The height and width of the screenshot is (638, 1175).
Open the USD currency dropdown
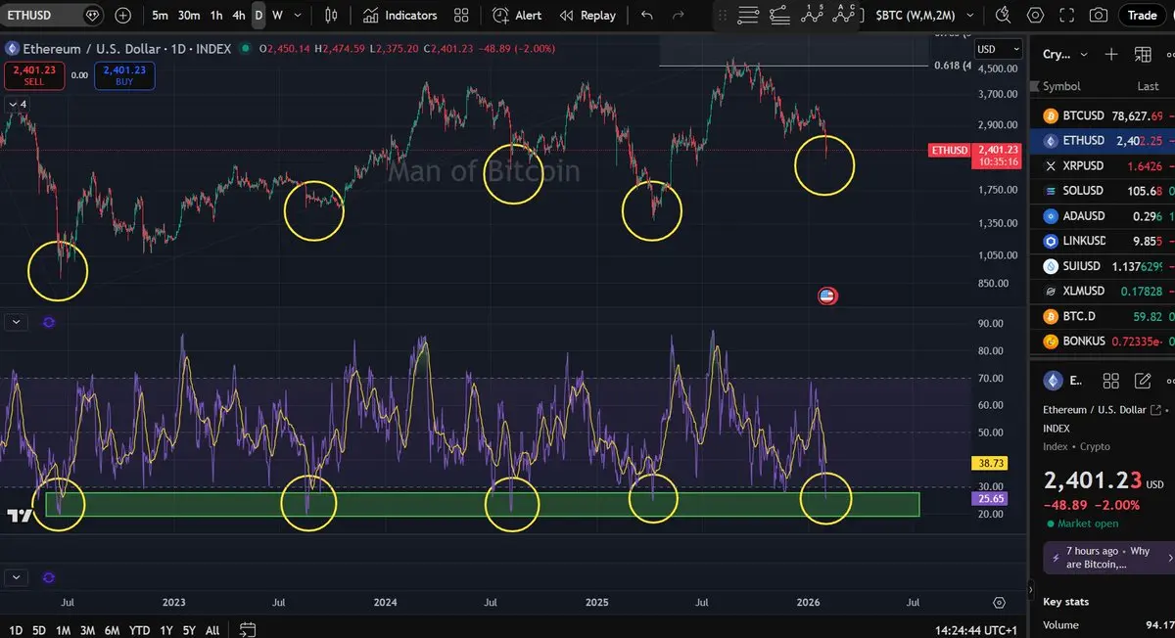(x=997, y=49)
